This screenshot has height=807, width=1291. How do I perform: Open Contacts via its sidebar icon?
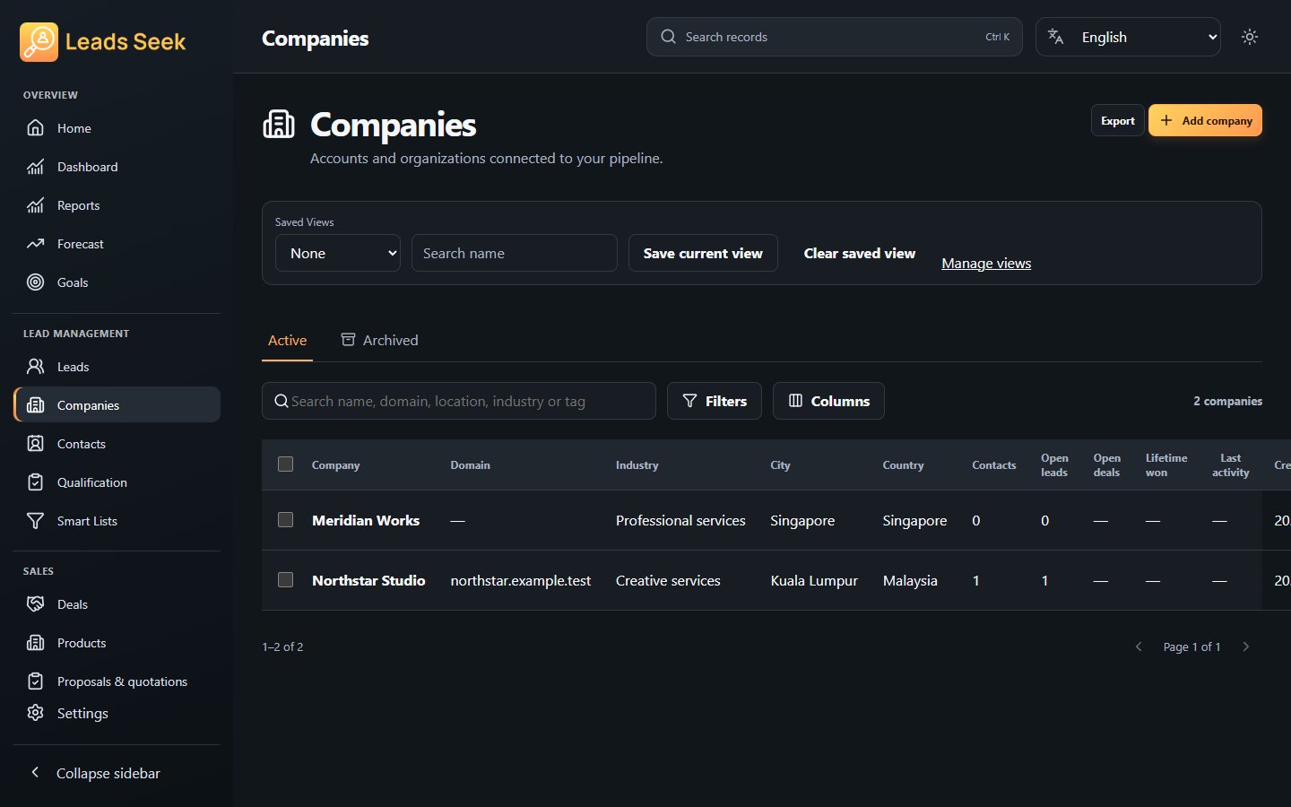click(x=35, y=444)
